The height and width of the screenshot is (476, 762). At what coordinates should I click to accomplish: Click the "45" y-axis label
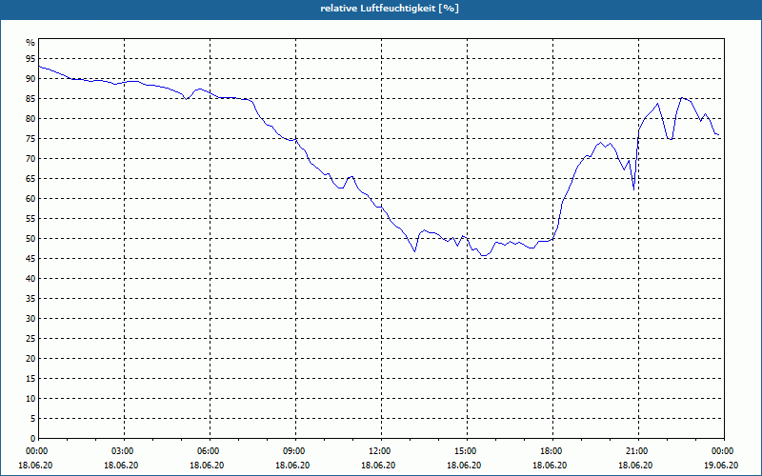[x=30, y=258]
